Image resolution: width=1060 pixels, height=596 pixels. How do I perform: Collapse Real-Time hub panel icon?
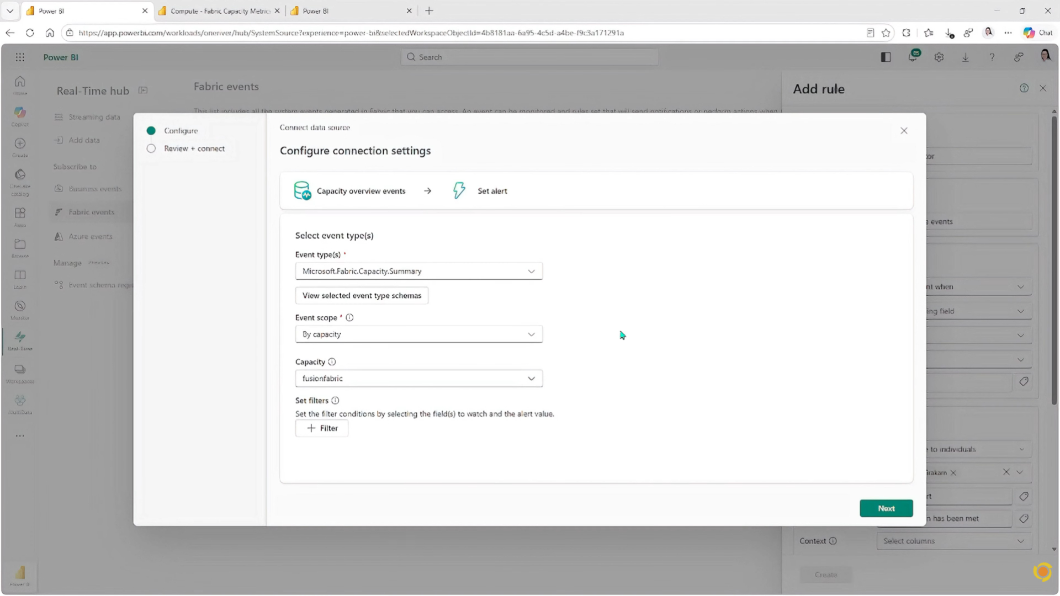(143, 91)
